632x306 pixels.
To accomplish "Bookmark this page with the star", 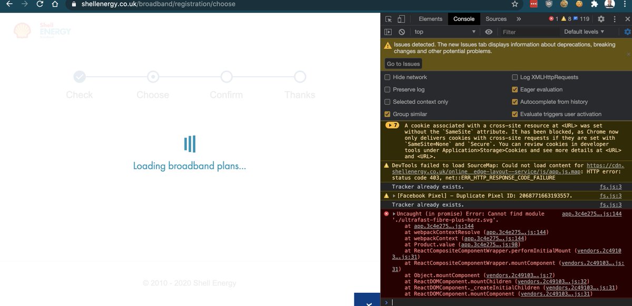I will pos(515,4).
